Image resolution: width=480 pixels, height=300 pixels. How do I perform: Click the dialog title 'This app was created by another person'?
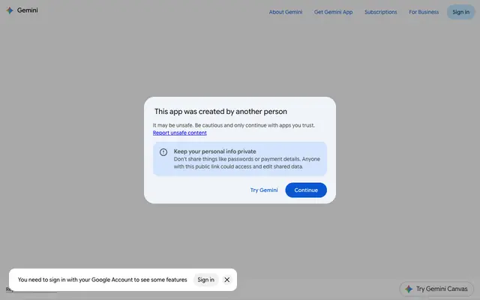(220, 112)
